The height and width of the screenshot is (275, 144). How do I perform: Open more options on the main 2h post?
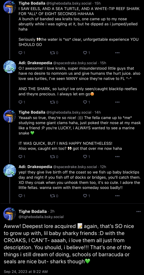tap(139, 211)
